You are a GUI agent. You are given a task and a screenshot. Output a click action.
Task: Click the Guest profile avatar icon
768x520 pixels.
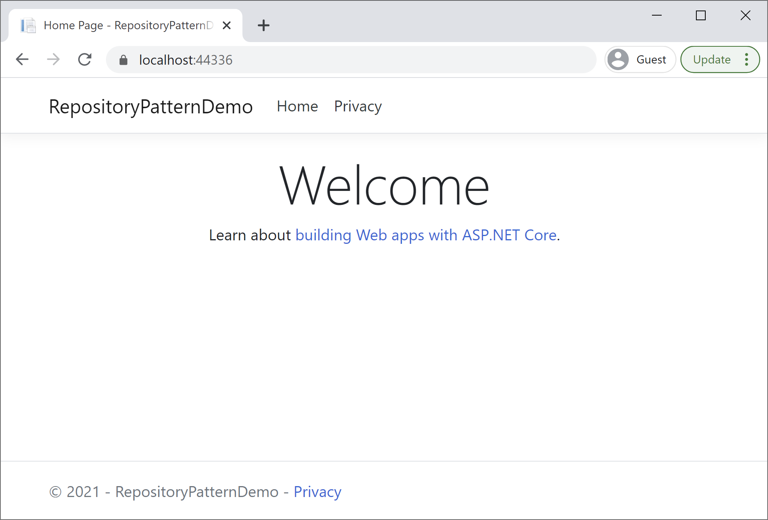tap(618, 60)
